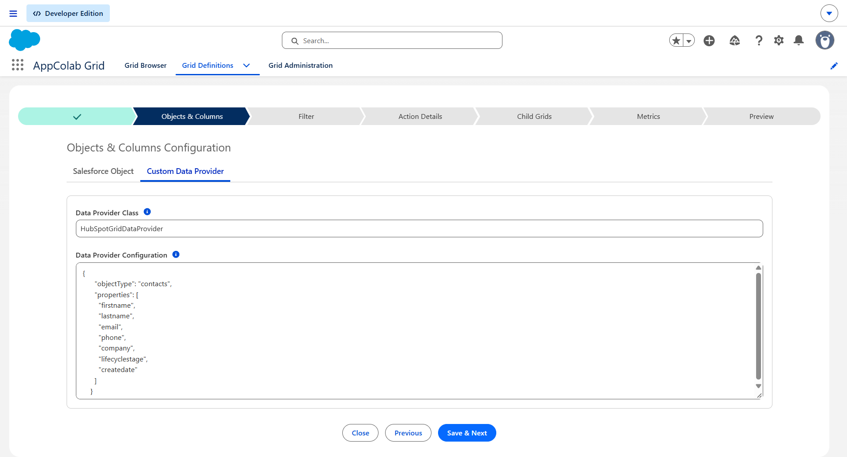The width and height of the screenshot is (847, 457).
Task: Focus the global Search field
Action: (392, 41)
